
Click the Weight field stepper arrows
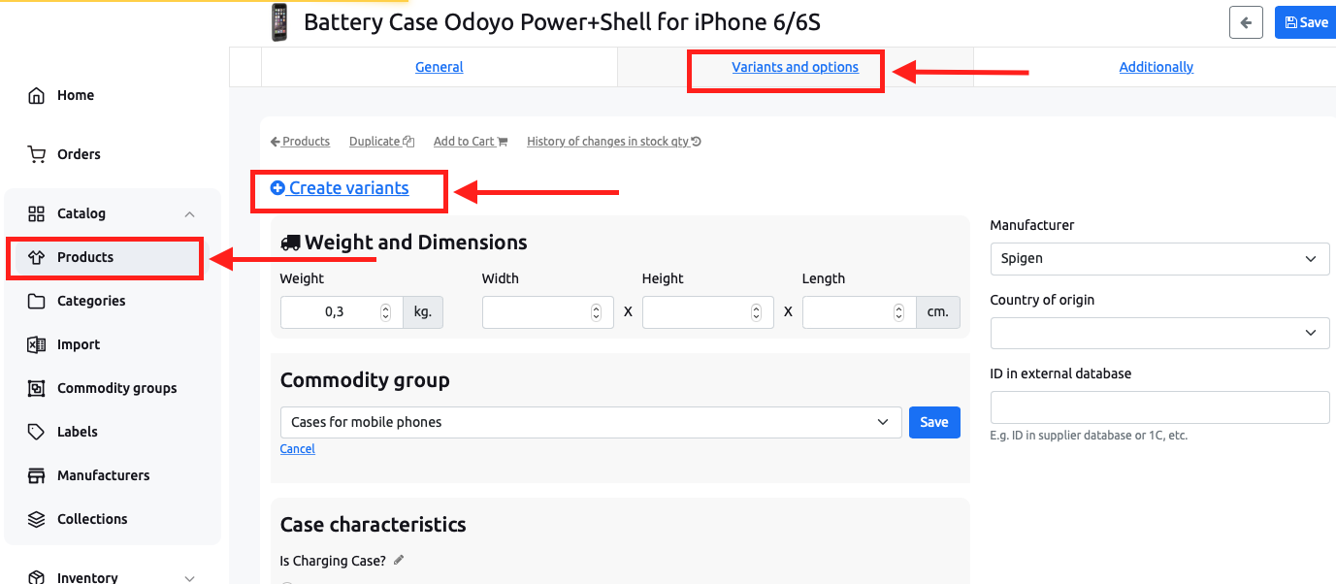(385, 312)
